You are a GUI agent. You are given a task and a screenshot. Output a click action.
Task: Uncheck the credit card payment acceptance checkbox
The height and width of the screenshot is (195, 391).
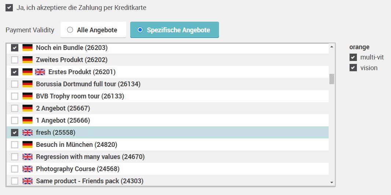(9, 8)
